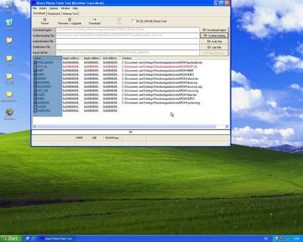The height and width of the screenshot is (242, 303).
Task: Click the 'end address' column header
Action: coord(110,58)
